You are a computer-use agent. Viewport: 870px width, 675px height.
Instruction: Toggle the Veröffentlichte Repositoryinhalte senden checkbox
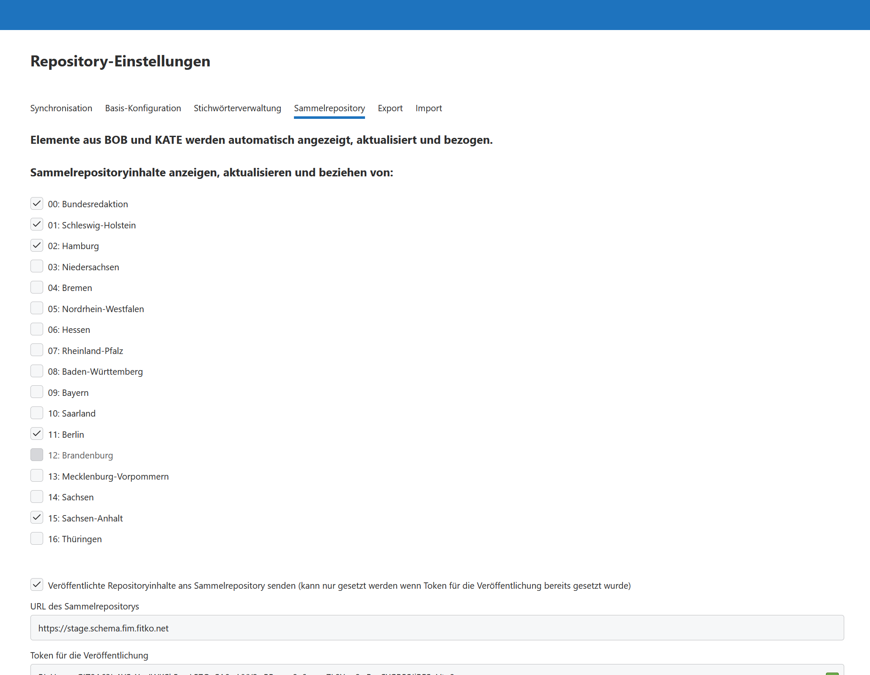point(37,585)
